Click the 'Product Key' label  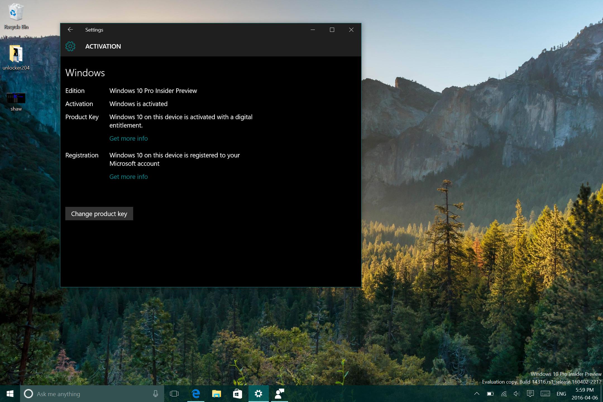pyautogui.click(x=82, y=117)
